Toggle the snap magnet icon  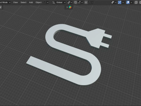[x=75, y=2]
